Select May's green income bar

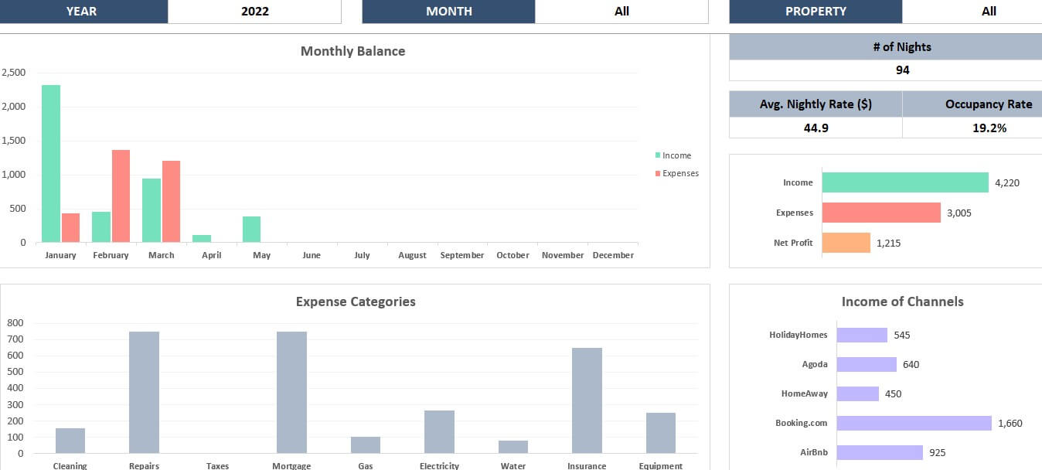(252, 229)
